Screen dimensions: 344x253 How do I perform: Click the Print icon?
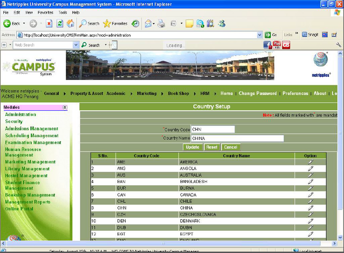[x=161, y=24]
